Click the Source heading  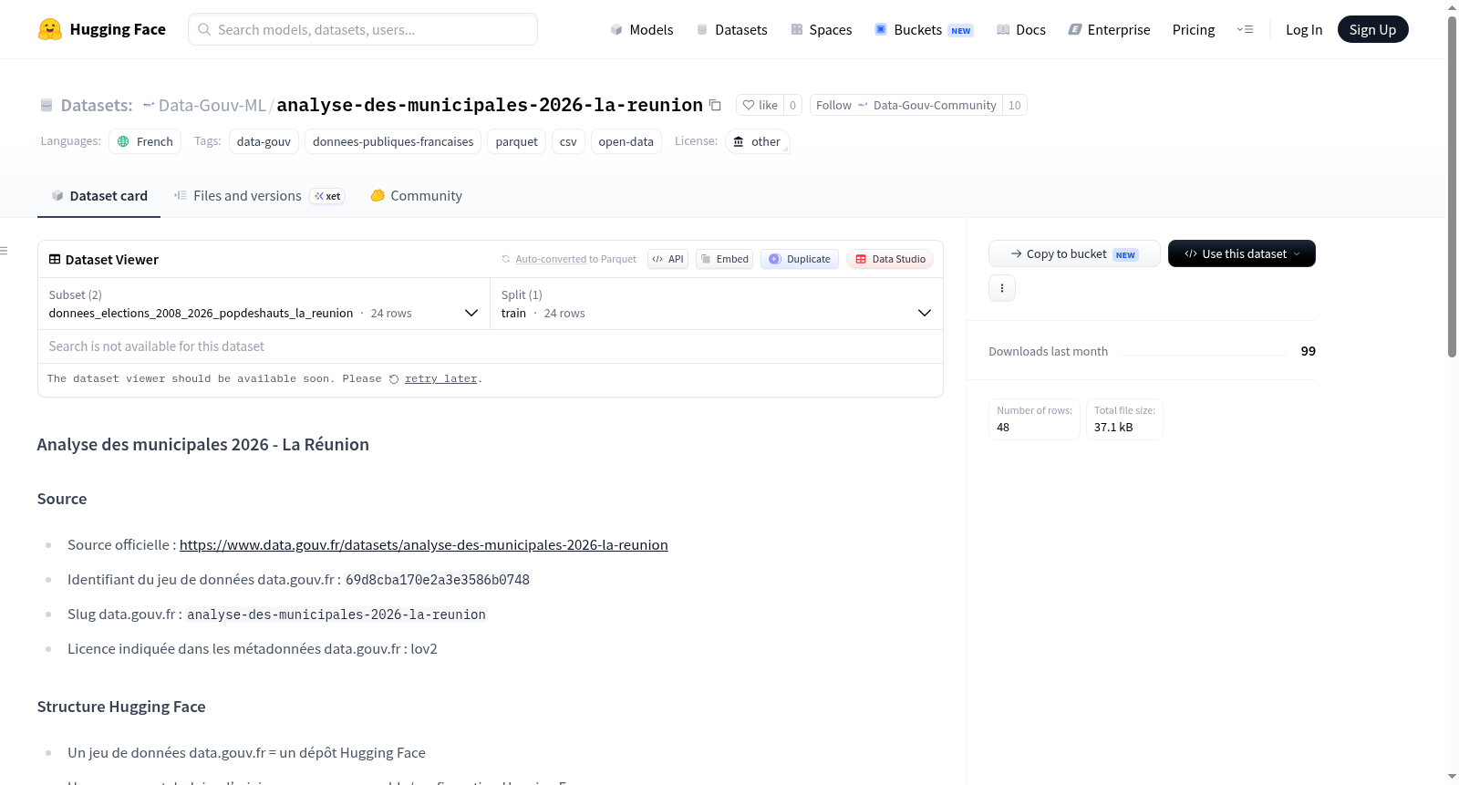coord(62,499)
